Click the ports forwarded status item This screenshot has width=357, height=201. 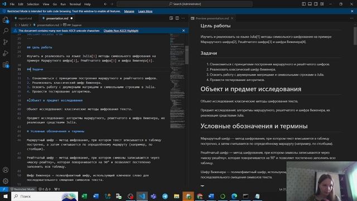coord(57,189)
